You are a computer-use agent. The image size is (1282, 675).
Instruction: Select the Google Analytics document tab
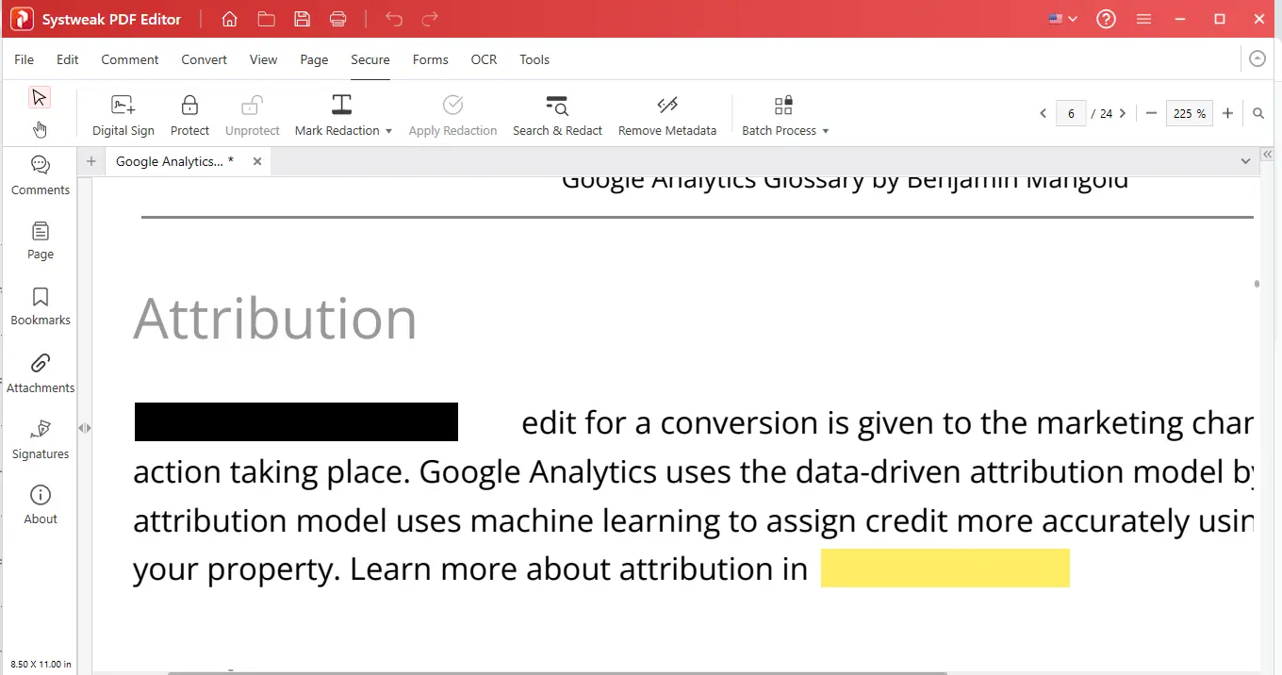175,161
